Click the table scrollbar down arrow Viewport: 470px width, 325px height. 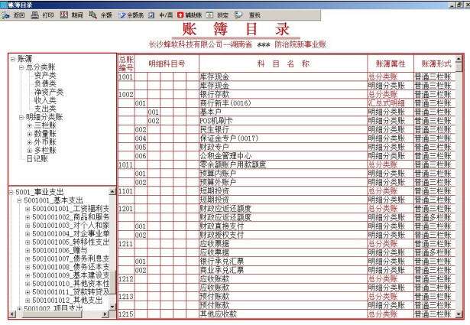(459, 314)
